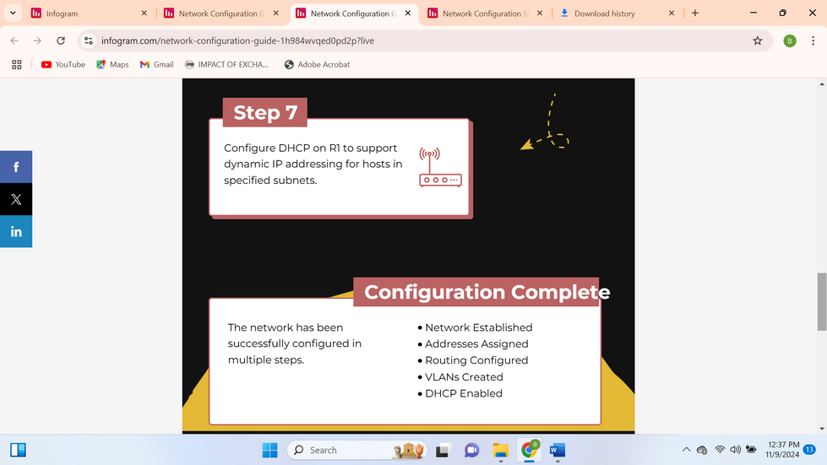Click the address bar URL
The height and width of the screenshot is (465, 827).
point(237,41)
